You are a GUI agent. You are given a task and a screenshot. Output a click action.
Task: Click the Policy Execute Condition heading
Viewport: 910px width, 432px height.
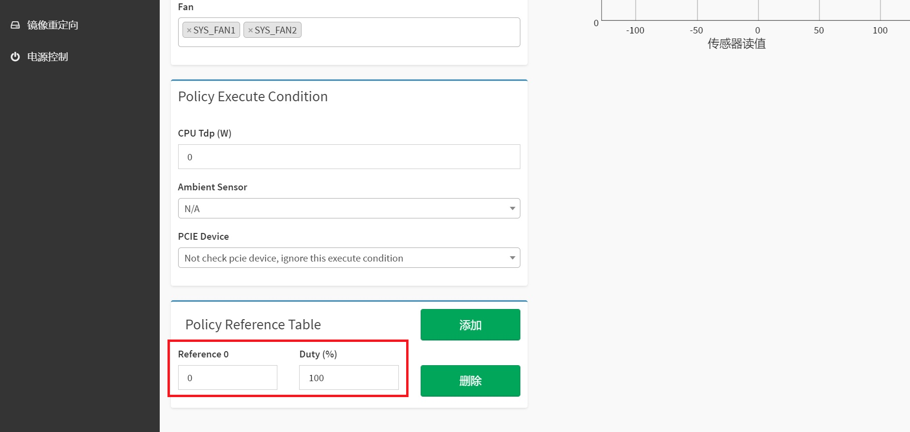[x=253, y=97]
